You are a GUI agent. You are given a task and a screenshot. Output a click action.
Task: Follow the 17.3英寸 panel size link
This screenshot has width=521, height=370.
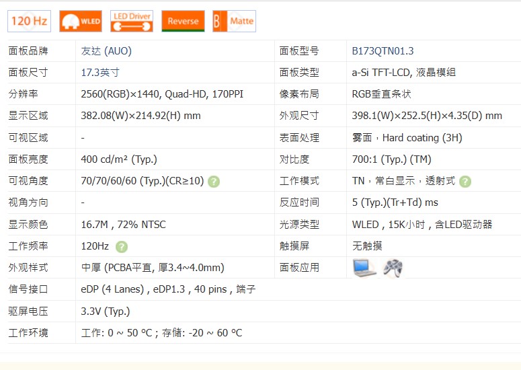click(100, 73)
